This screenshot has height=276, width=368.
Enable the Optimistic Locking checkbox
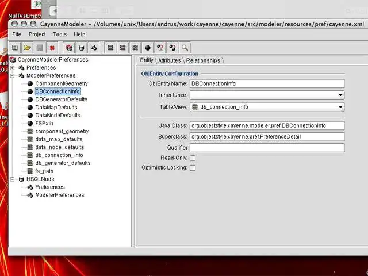tap(193, 168)
